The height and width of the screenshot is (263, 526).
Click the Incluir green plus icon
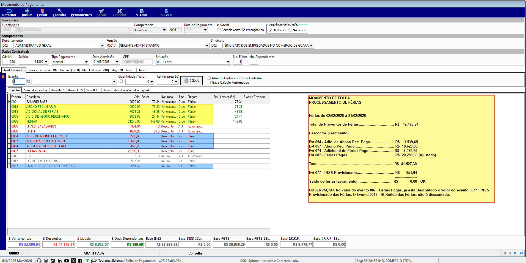coord(27,11)
